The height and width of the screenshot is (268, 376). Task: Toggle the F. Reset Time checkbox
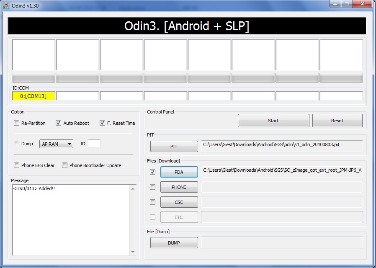click(102, 123)
